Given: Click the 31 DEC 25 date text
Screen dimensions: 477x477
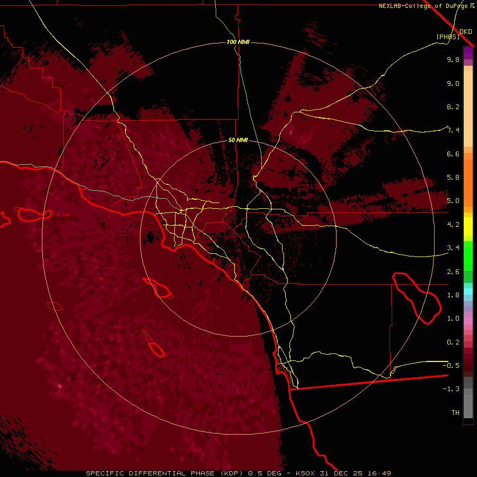Looking at the screenshot, I should point(342,473).
